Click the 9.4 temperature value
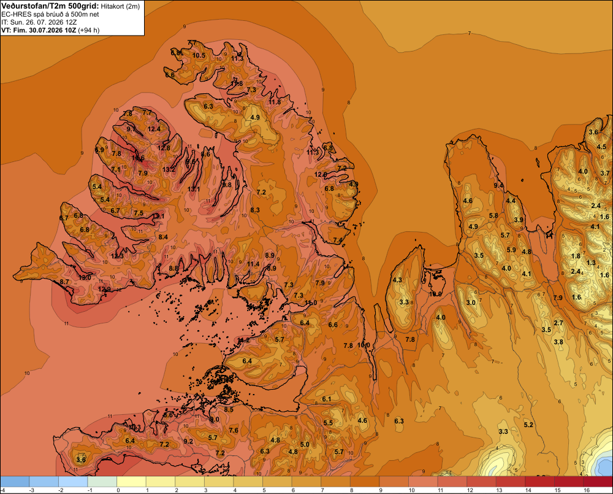This screenshot has width=613, height=494. 498,185
